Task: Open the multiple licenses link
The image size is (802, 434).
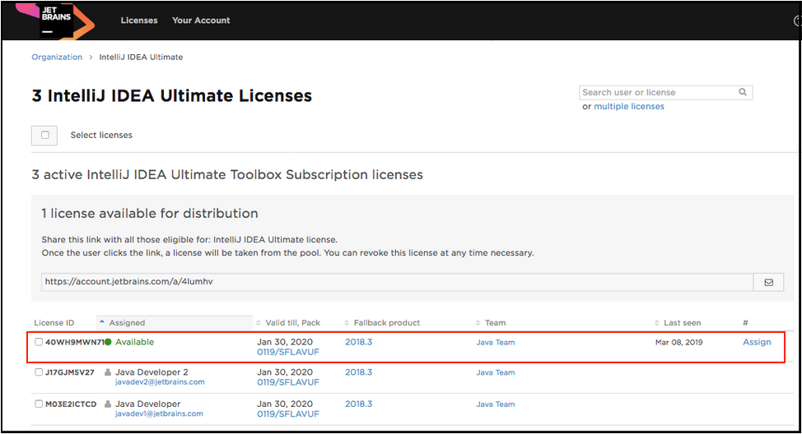Action: click(629, 107)
